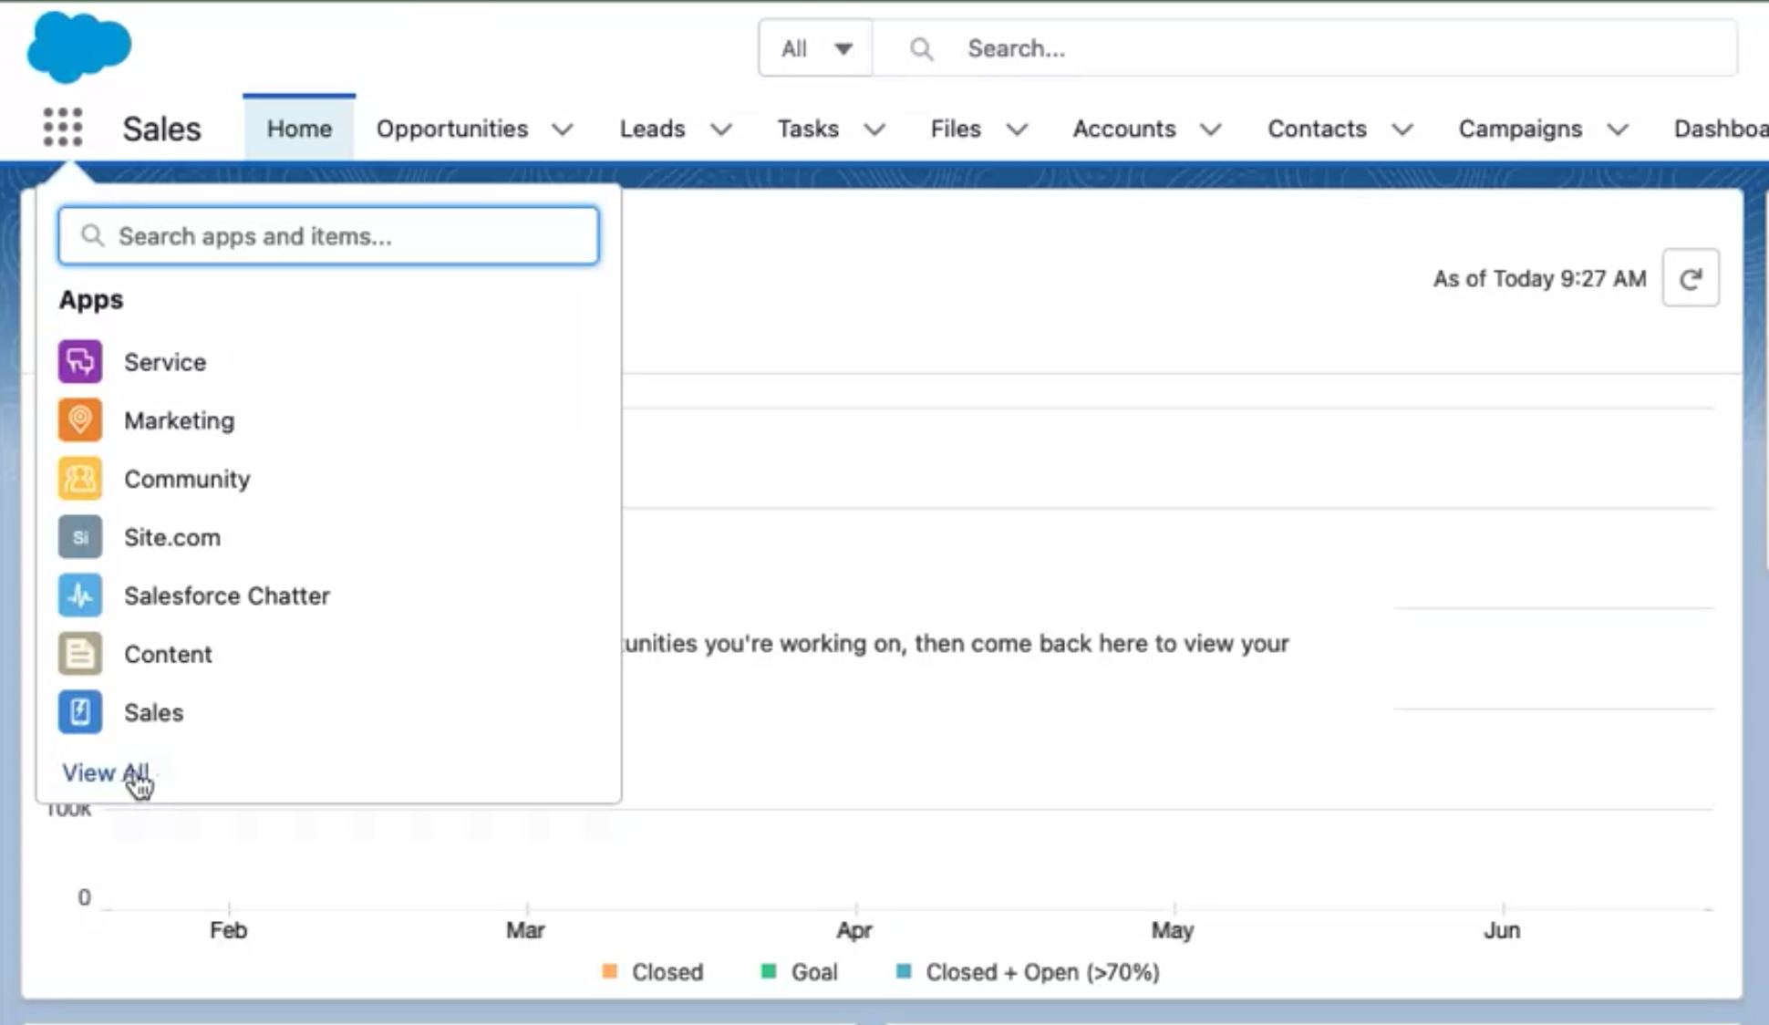Click the Closed + Open legend swatch
1769x1025 pixels.
[904, 971]
